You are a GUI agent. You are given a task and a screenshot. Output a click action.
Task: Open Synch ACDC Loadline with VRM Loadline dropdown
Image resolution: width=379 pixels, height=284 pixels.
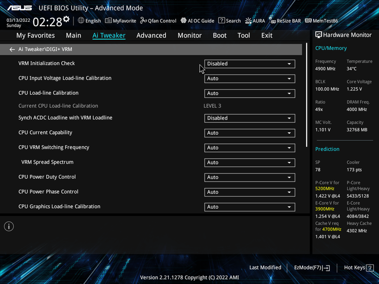coord(250,118)
